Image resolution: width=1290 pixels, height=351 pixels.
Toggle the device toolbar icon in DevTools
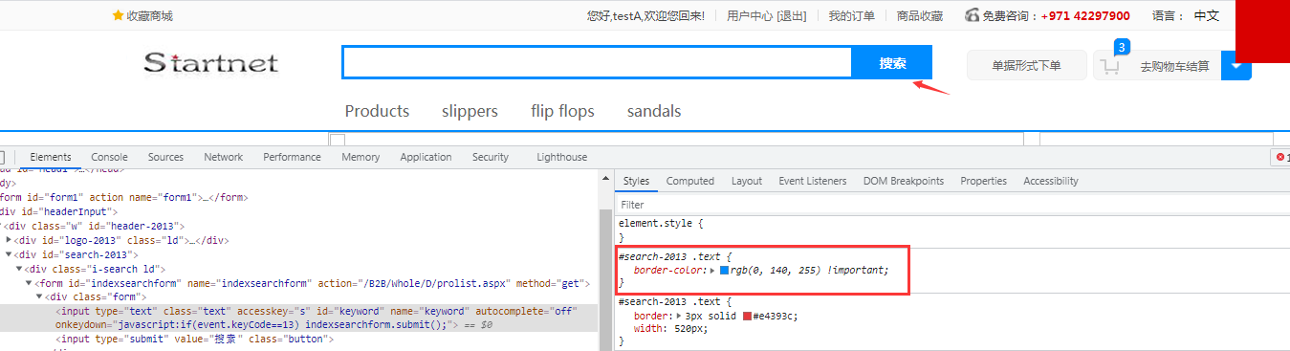click(x=3, y=157)
